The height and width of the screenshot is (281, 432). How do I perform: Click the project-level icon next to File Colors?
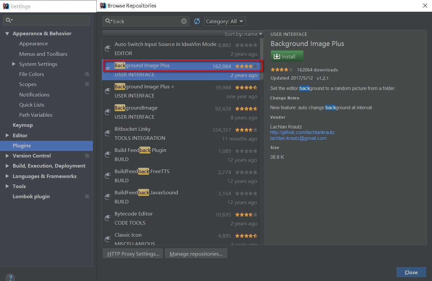[x=87, y=74]
